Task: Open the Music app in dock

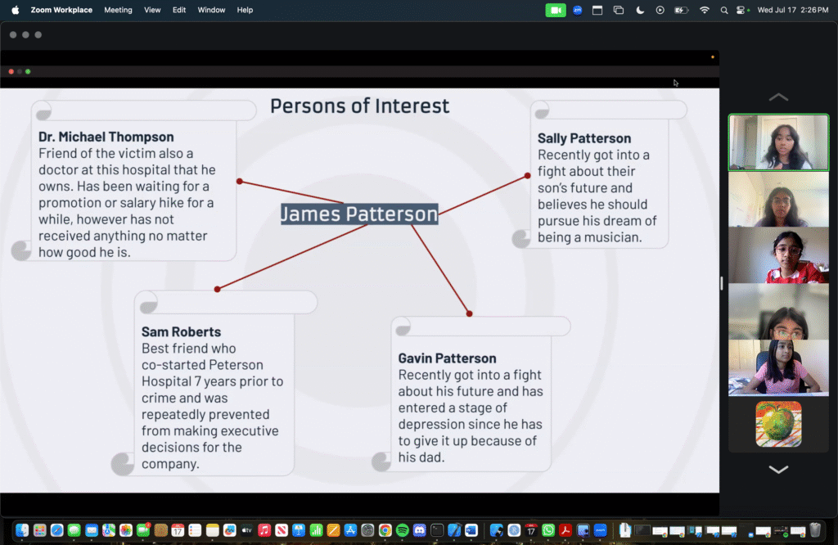Action: click(264, 530)
